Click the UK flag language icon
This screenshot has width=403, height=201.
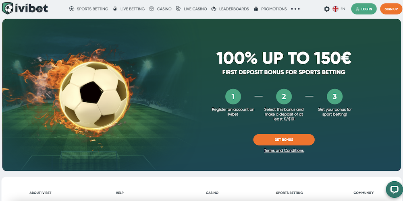(x=335, y=9)
